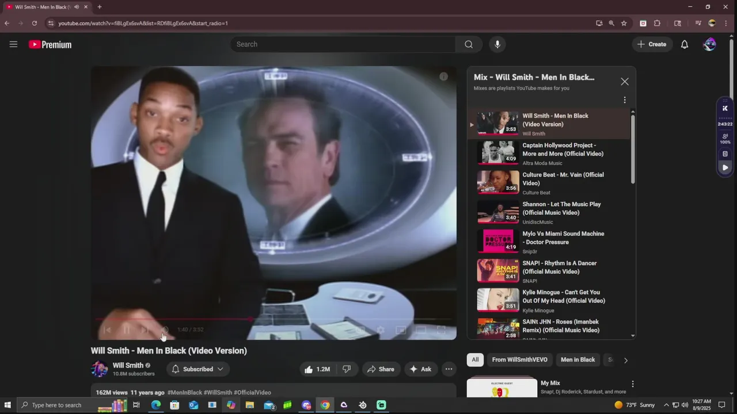Open Chrome media controls icon

698,23
